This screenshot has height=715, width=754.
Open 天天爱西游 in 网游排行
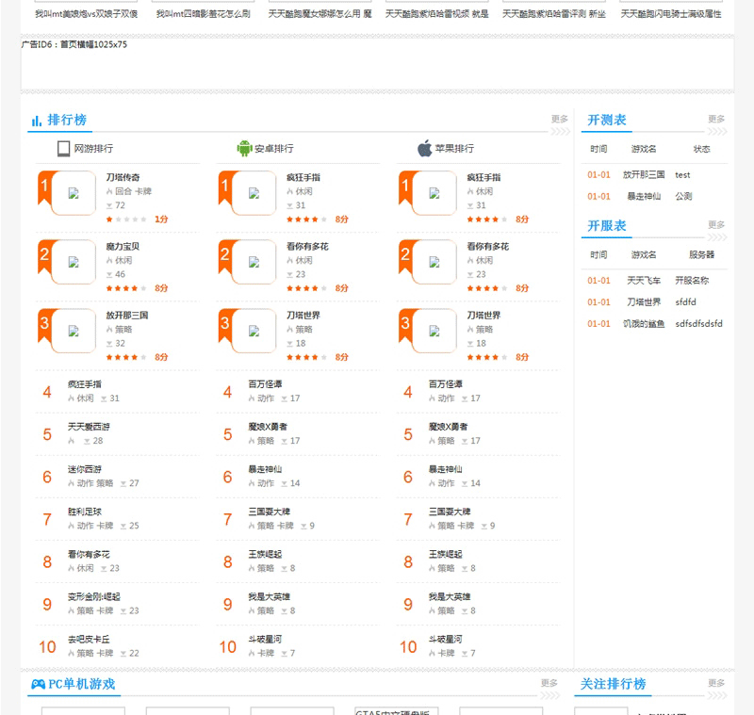click(89, 427)
